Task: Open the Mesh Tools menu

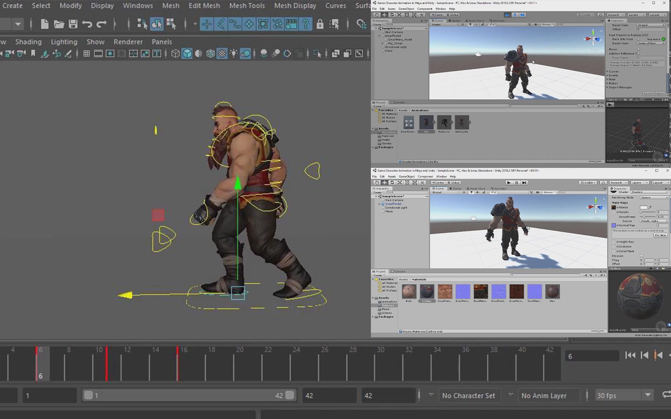Action: (247, 6)
